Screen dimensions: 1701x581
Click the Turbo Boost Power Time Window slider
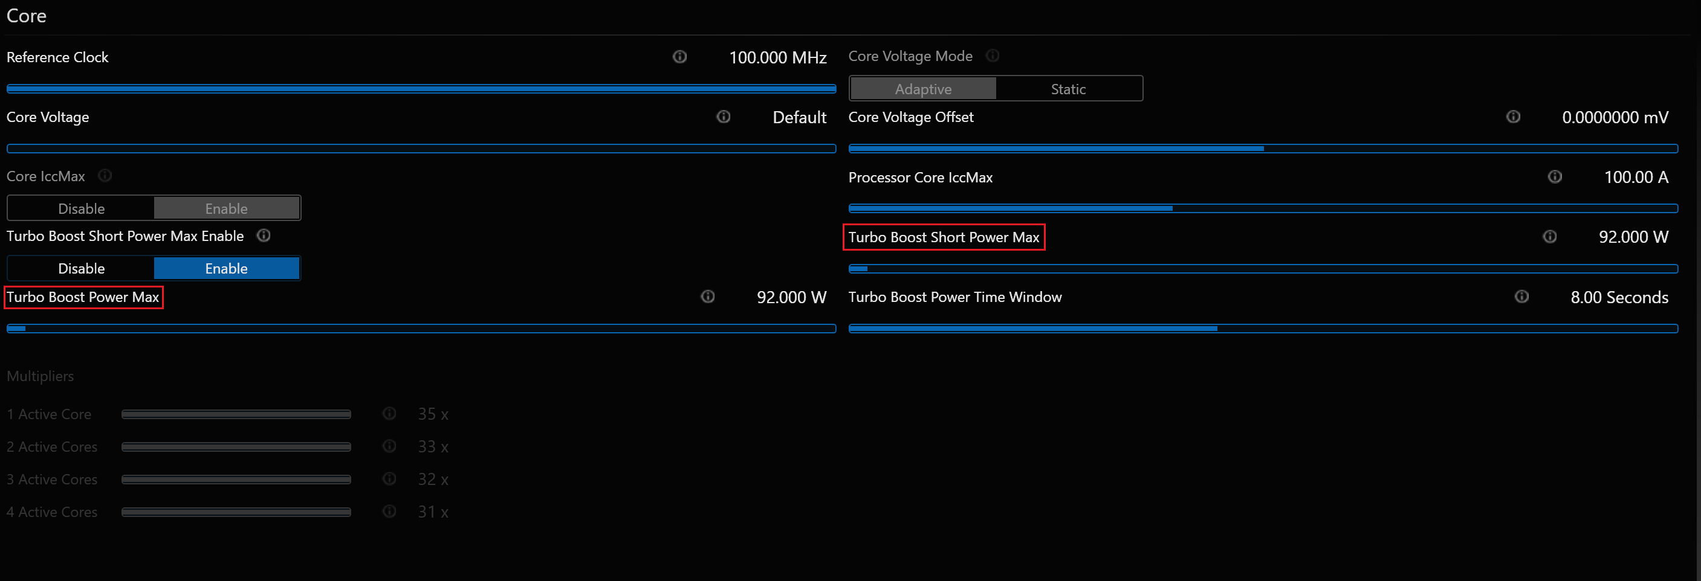pyautogui.click(x=1263, y=329)
